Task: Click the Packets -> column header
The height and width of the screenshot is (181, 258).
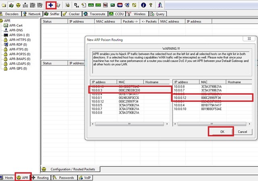Action: click(x=130, y=21)
